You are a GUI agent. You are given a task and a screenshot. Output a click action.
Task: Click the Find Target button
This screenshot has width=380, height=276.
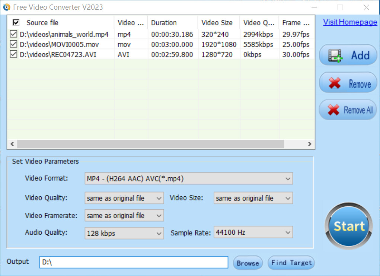[291, 263]
